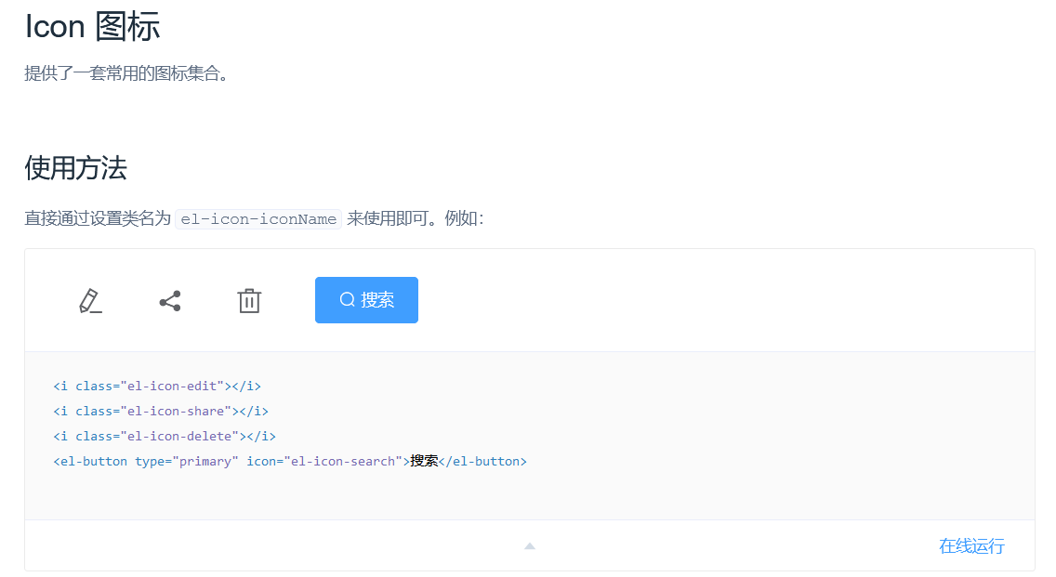The height and width of the screenshot is (577, 1056).
Task: Click the black 搜索 text in the code
Action: pyautogui.click(x=424, y=461)
